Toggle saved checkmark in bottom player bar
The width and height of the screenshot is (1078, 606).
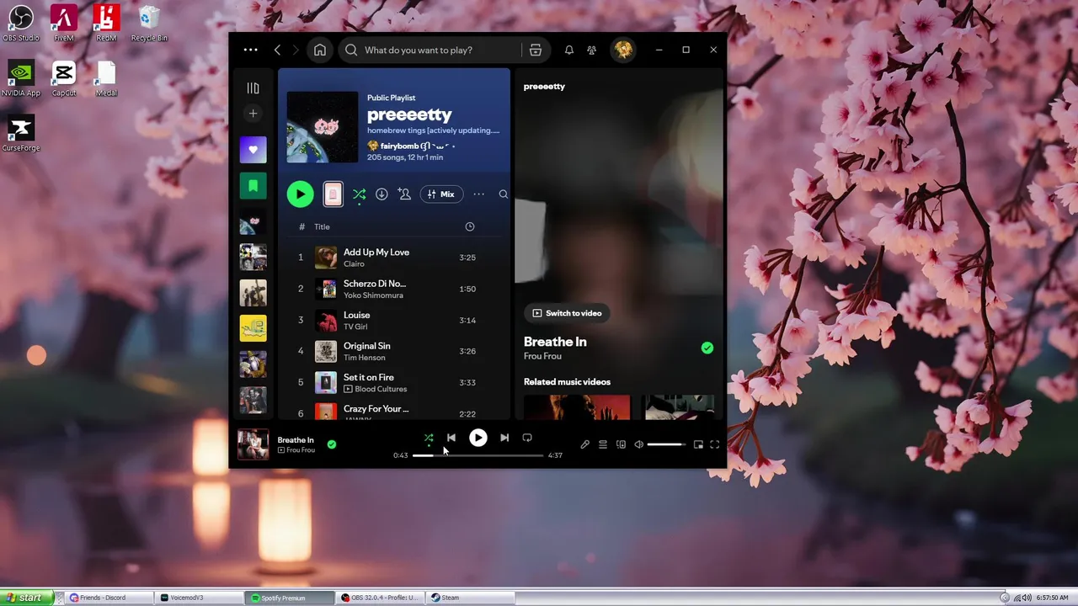click(332, 444)
